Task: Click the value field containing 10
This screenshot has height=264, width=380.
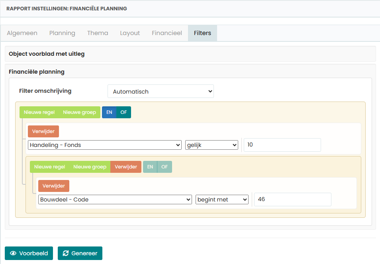Action: (x=282, y=145)
